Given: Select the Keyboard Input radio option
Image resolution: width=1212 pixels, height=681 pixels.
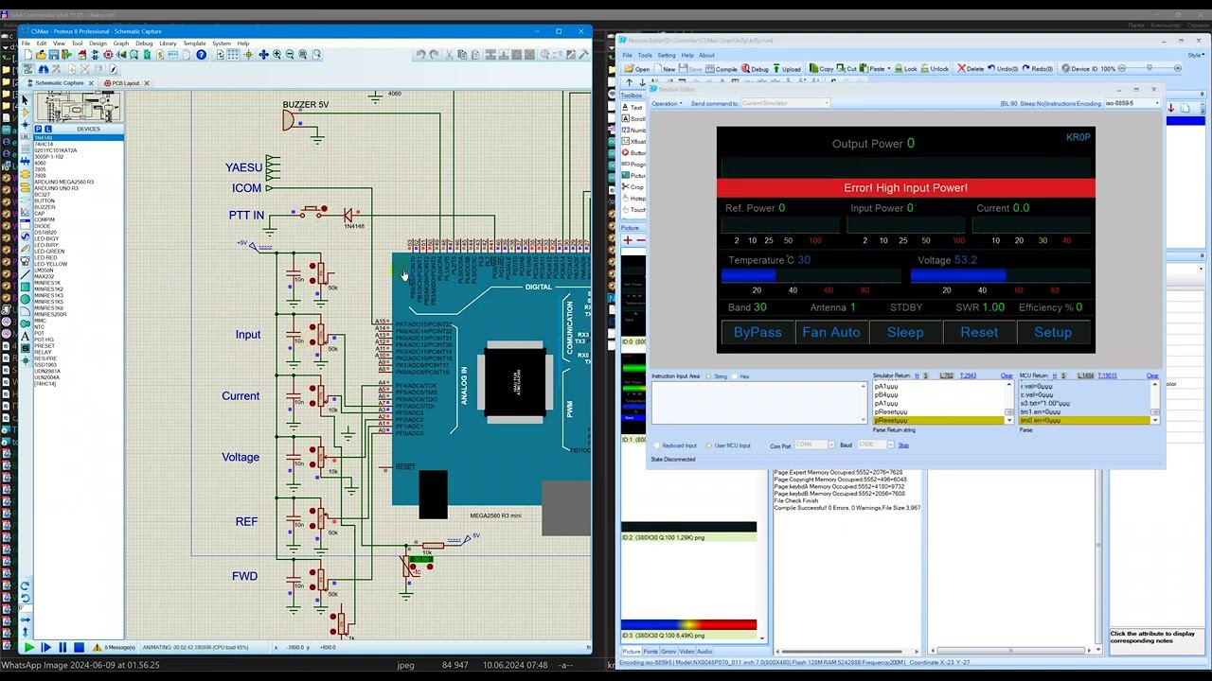Looking at the screenshot, I should pos(658,445).
